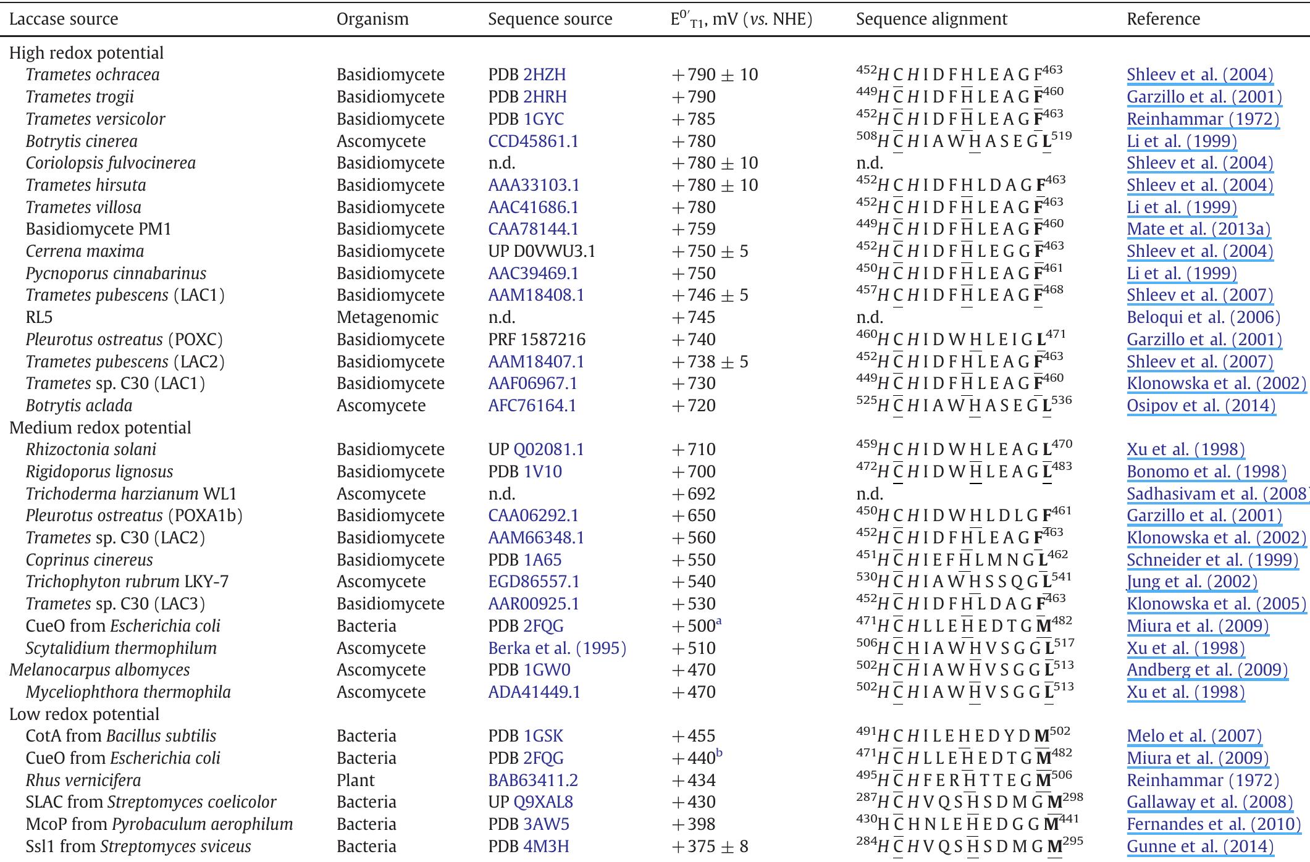Open Schneider et al. (1999) citation
The width and height of the screenshot is (1310, 862).
(1212, 560)
